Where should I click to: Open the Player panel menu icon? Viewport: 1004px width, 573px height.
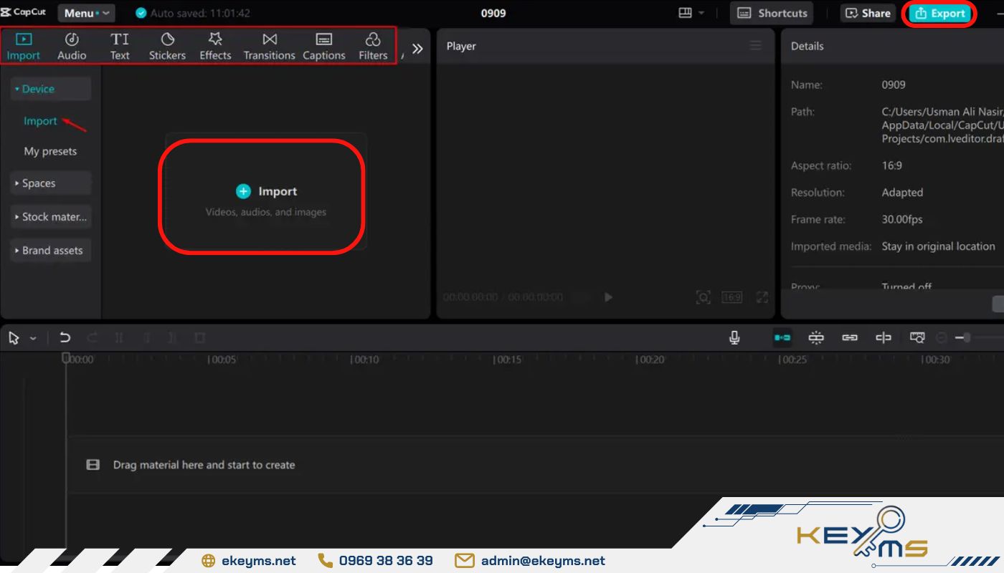[x=755, y=46]
